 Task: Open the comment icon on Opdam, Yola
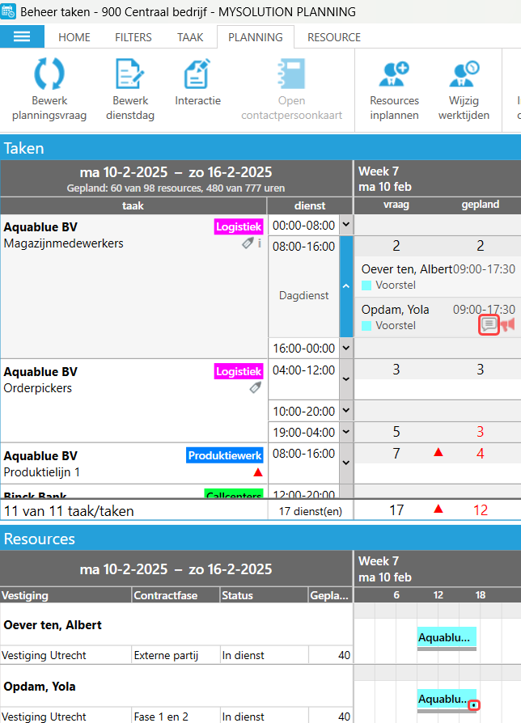[x=489, y=325]
